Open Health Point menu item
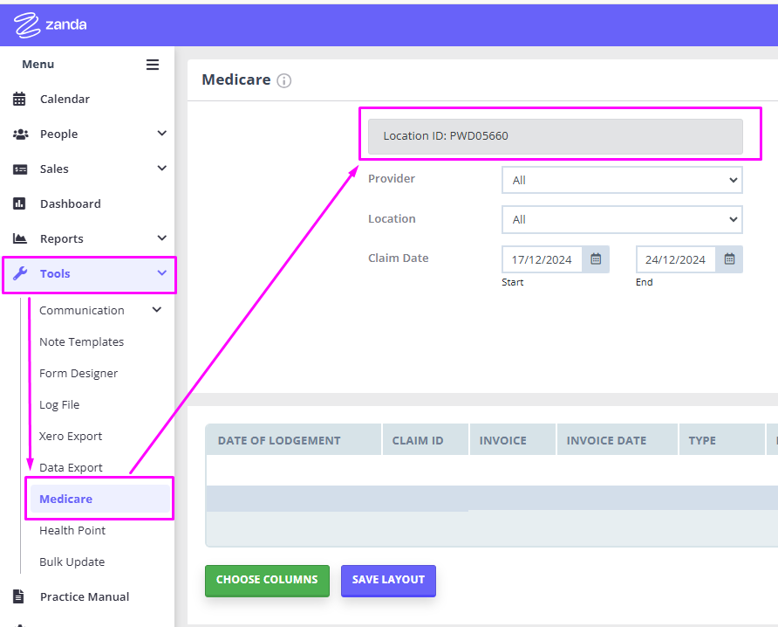778x627 pixels. point(72,531)
